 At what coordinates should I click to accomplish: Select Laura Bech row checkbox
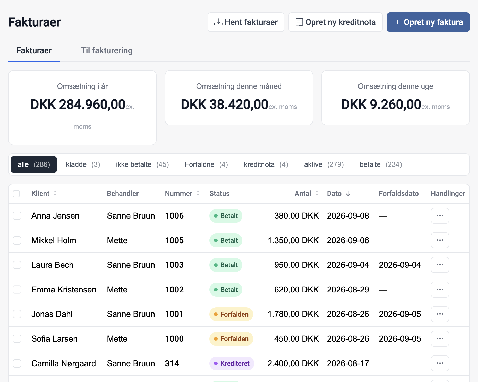coord(17,265)
